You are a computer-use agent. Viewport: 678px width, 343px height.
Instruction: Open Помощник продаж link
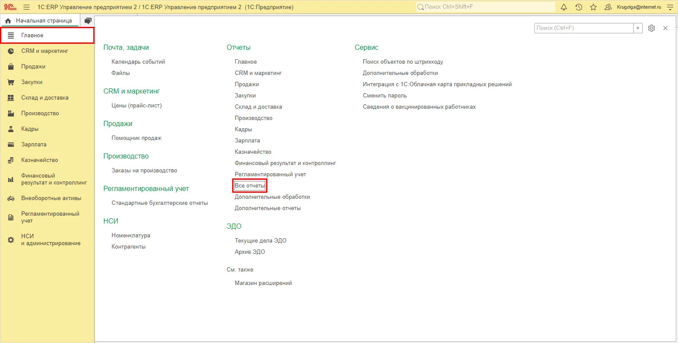[x=136, y=138]
